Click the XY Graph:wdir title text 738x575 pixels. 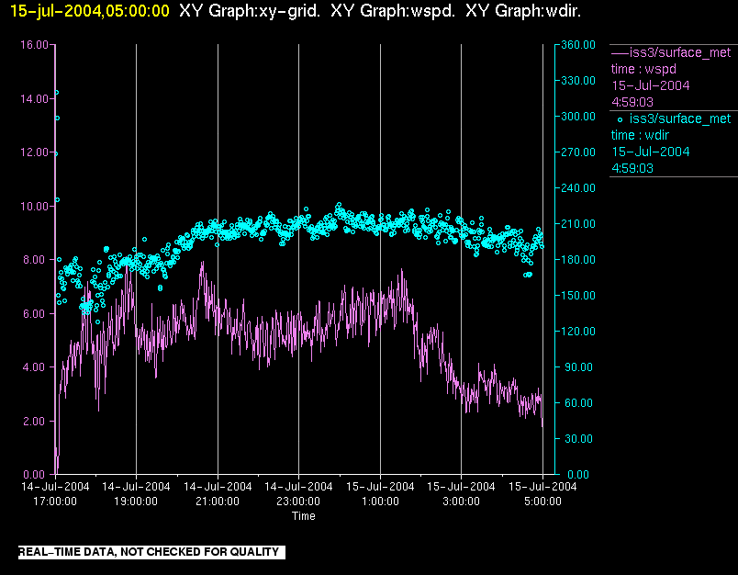[x=523, y=11]
